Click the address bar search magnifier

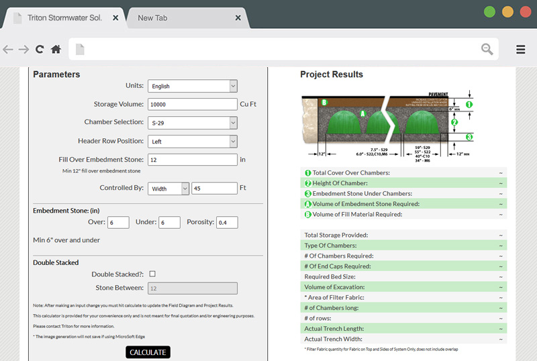point(487,49)
